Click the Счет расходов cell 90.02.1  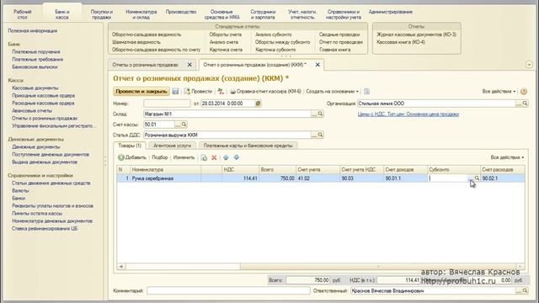coord(503,178)
